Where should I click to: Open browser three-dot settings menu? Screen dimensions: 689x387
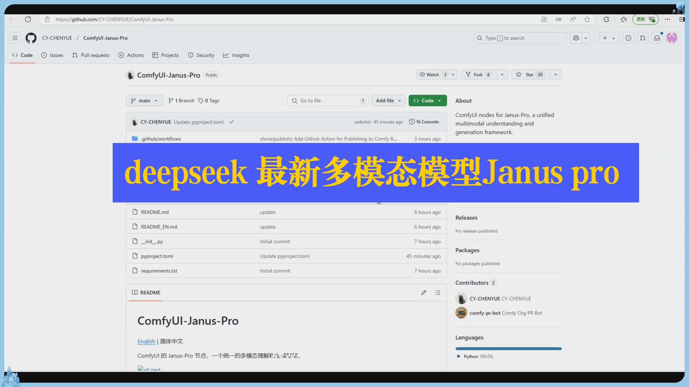pyautogui.click(x=667, y=19)
